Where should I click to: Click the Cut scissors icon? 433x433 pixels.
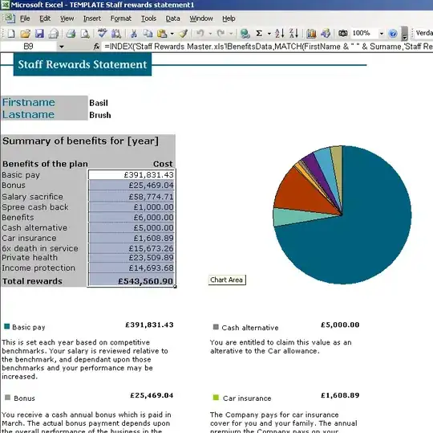click(x=134, y=34)
